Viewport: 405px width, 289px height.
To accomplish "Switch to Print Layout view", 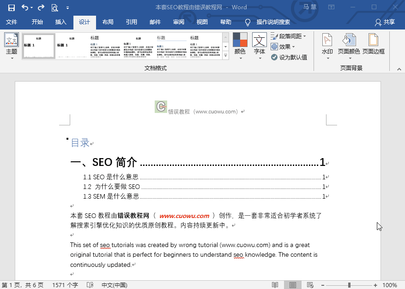I will pyautogui.click(x=293, y=285).
